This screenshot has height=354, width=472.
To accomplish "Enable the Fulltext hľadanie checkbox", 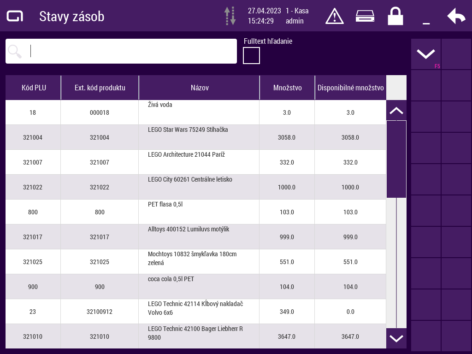I will pyautogui.click(x=251, y=56).
